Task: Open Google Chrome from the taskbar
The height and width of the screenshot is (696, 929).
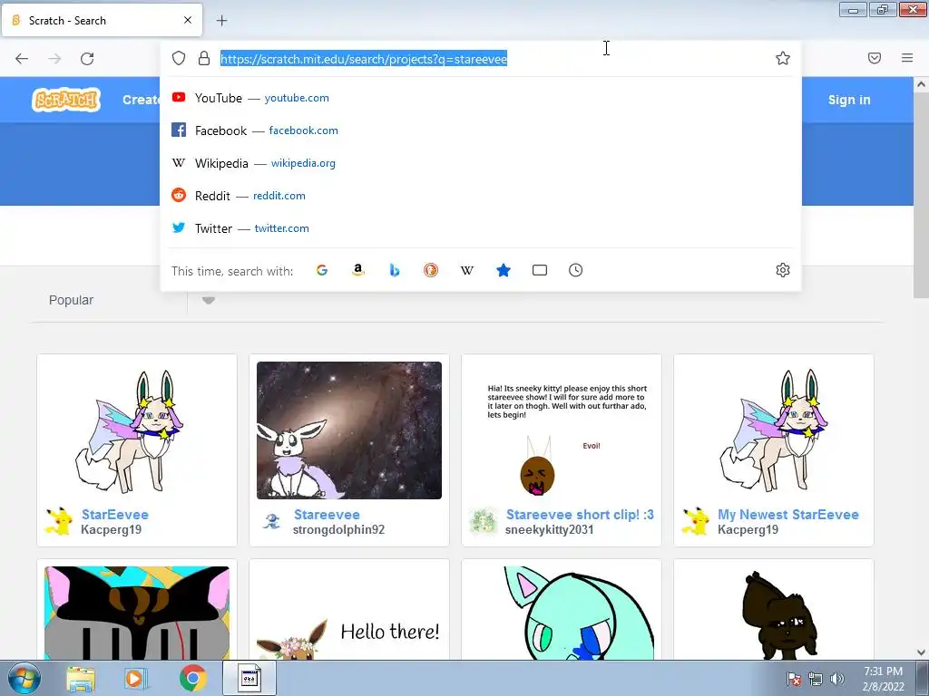Action: click(x=192, y=679)
